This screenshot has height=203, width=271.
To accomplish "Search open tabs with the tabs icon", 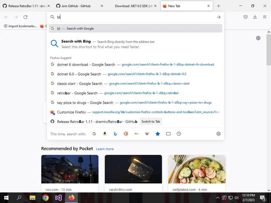I will (x=168, y=134).
